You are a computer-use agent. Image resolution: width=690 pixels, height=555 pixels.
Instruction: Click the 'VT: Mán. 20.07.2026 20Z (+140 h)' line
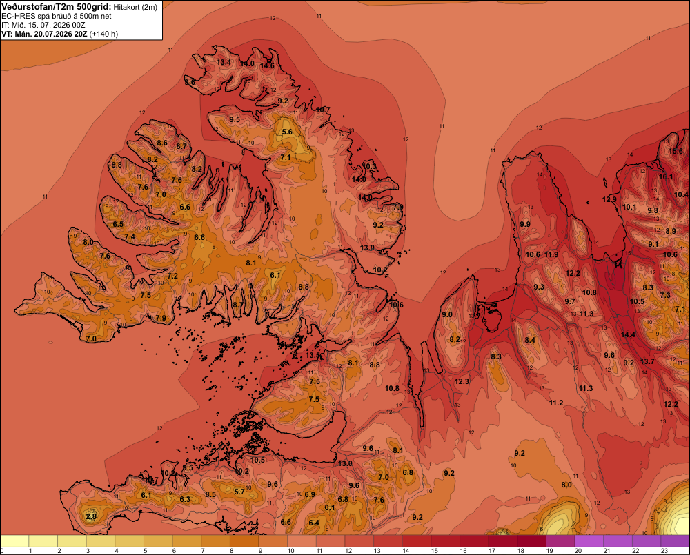coord(60,34)
